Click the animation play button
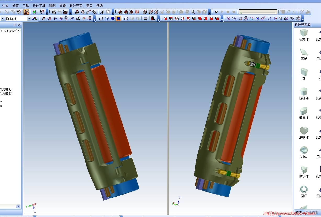The image size is (321, 217). [222, 12]
